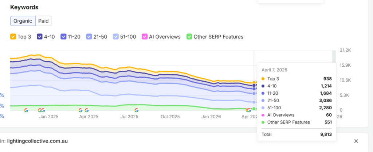Screen dimensions: 373x152
Task: Click the Keywords section heading
Action: point(24,7)
